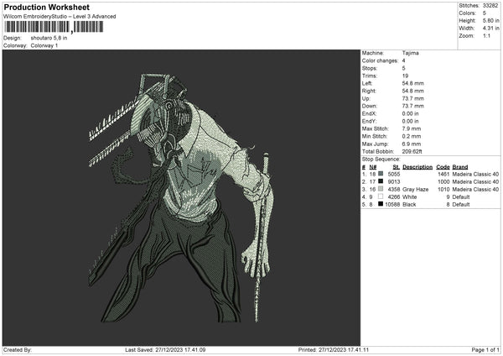Click the 'Colorway 1' value
Image resolution: width=503 pixels, height=356 pixels.
[44, 45]
